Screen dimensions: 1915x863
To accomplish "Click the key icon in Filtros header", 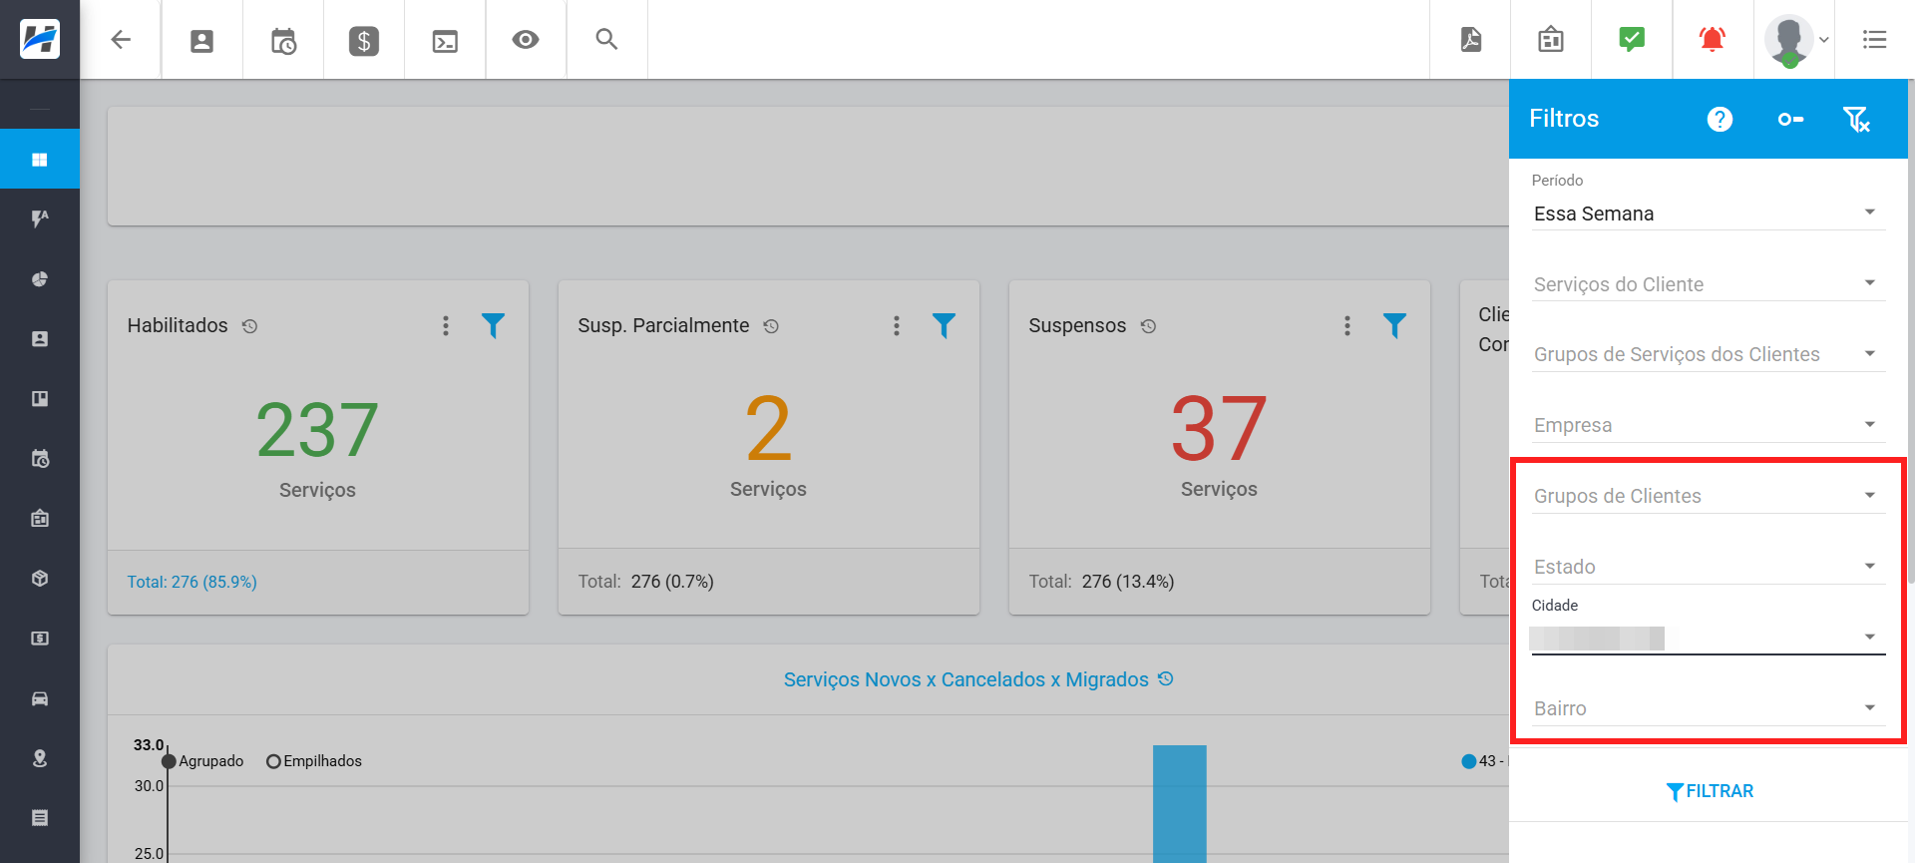I will [x=1790, y=120].
